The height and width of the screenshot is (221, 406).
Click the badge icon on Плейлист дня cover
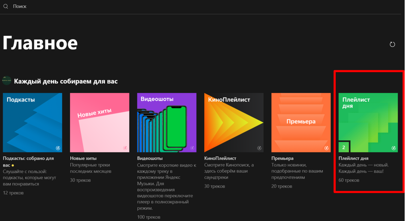point(393,148)
